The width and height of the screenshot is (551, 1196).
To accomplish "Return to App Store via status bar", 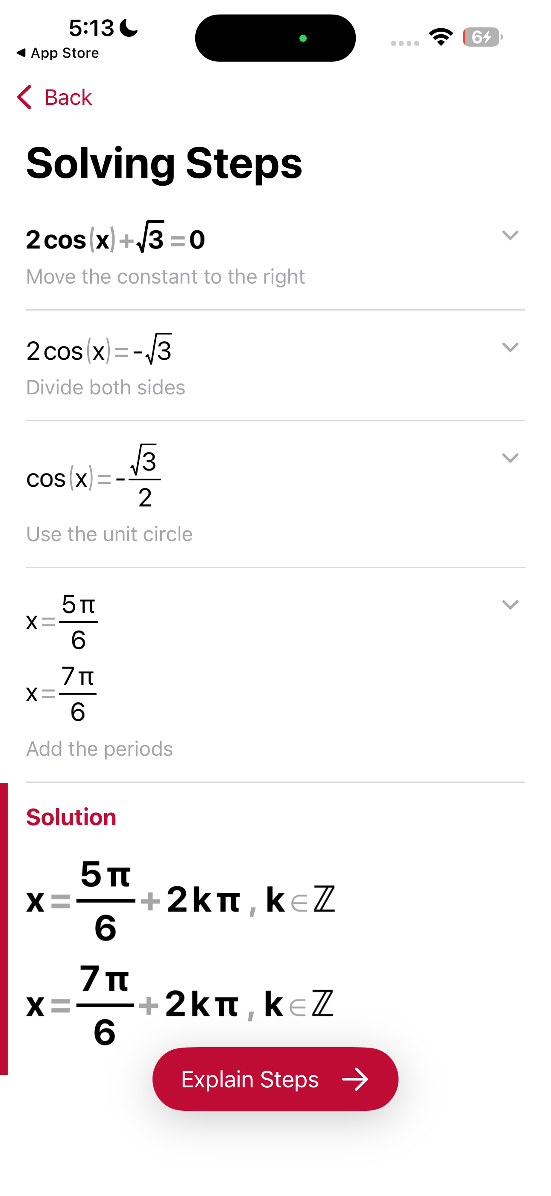I will (x=58, y=53).
